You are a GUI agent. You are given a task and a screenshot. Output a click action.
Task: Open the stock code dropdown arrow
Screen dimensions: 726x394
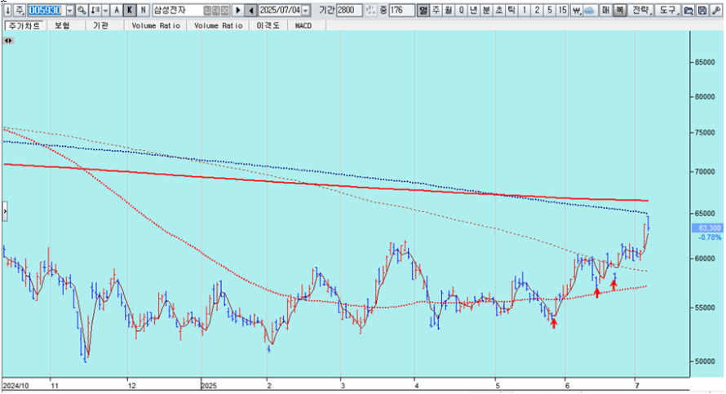coord(69,11)
